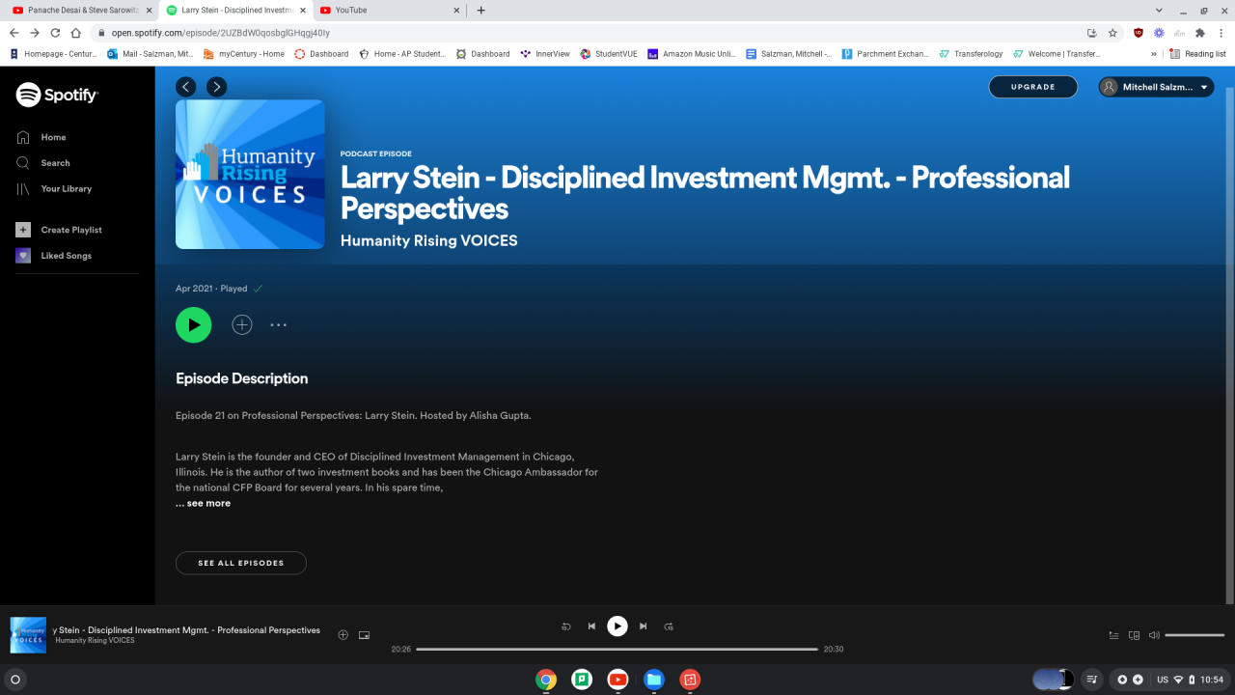The width and height of the screenshot is (1235, 695).
Task: Open myCentury - Home bookmark
Action: click(x=244, y=54)
